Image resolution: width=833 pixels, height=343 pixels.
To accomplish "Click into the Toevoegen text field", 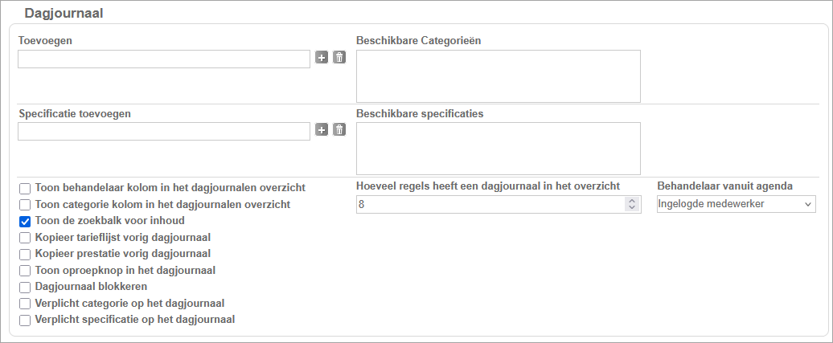I will point(163,59).
